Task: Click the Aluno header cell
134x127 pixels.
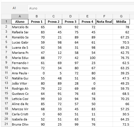Action: click(20, 22)
